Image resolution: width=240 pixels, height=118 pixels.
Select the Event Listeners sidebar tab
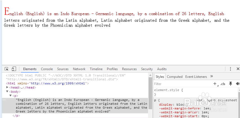196,77
